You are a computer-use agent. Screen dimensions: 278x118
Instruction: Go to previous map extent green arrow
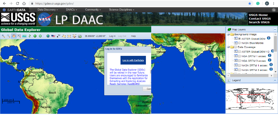35,36
